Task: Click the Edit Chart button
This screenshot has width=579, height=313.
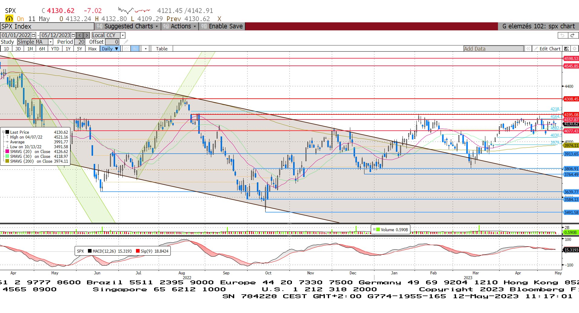Action: pos(547,49)
